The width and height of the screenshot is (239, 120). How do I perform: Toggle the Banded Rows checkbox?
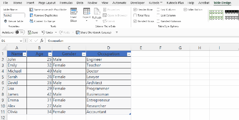point(135,21)
